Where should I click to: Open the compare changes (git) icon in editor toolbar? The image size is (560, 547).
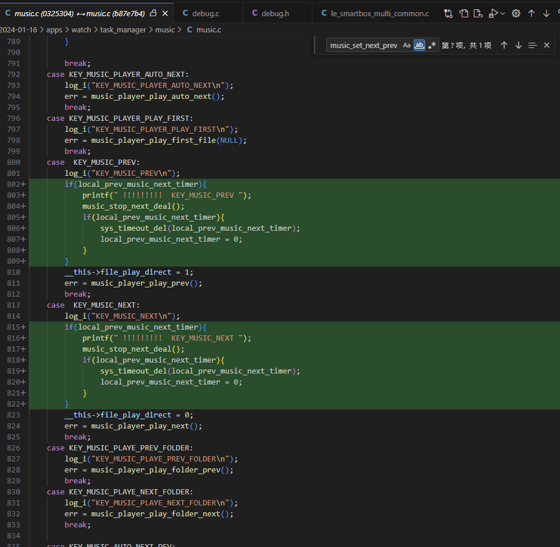448,13
